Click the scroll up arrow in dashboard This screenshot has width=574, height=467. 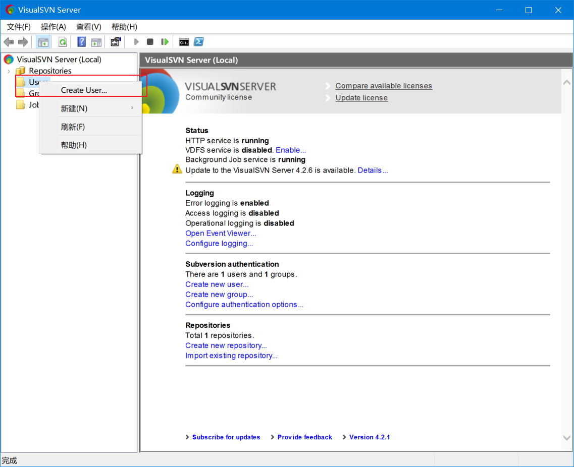click(566, 83)
